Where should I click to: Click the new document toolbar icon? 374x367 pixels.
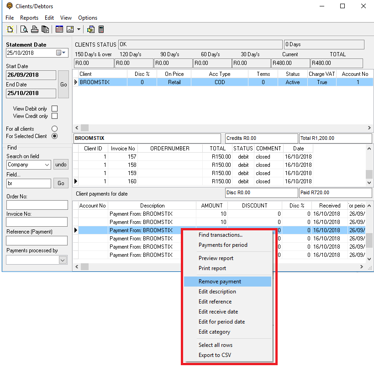[x=10, y=29]
